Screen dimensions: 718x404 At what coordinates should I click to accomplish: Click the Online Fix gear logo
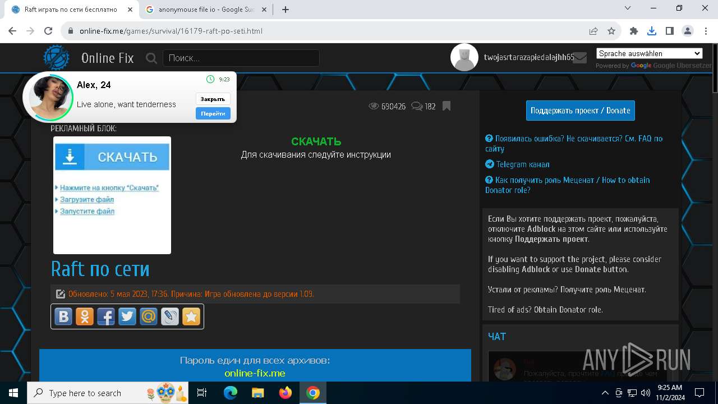[57, 58]
